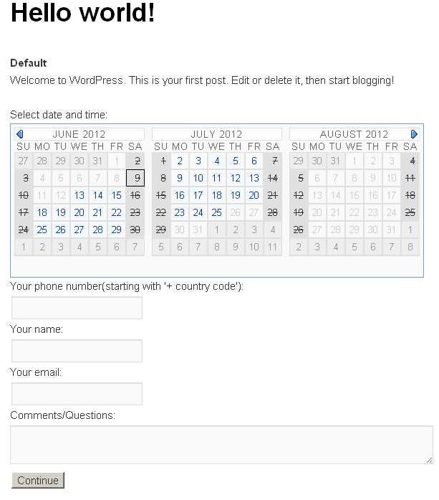The width and height of the screenshot is (439, 500).
Task: Click into the Comments/Questions textarea
Action: 221,445
